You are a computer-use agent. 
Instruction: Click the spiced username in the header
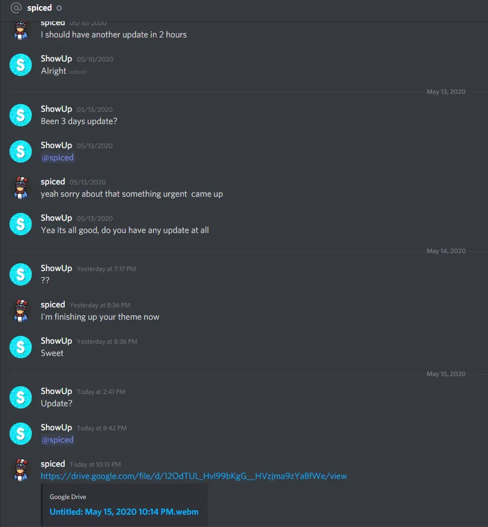[x=39, y=8]
